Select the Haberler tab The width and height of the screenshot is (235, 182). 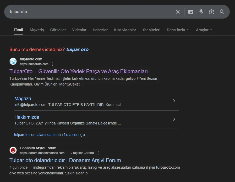pos(100,30)
